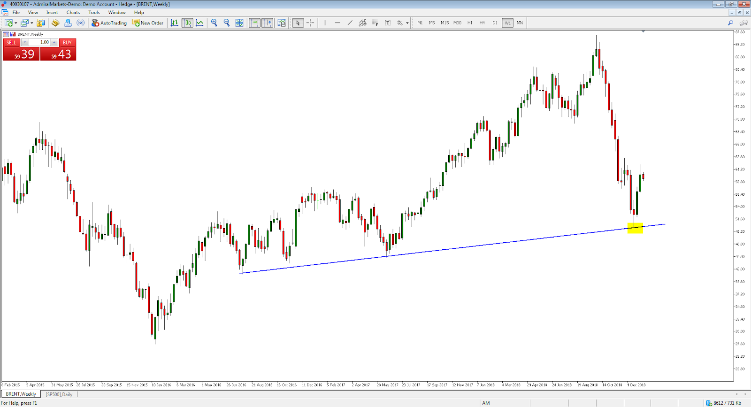Image resolution: width=751 pixels, height=407 pixels.
Task: Select the equidistant channel tool
Action: [x=363, y=23]
